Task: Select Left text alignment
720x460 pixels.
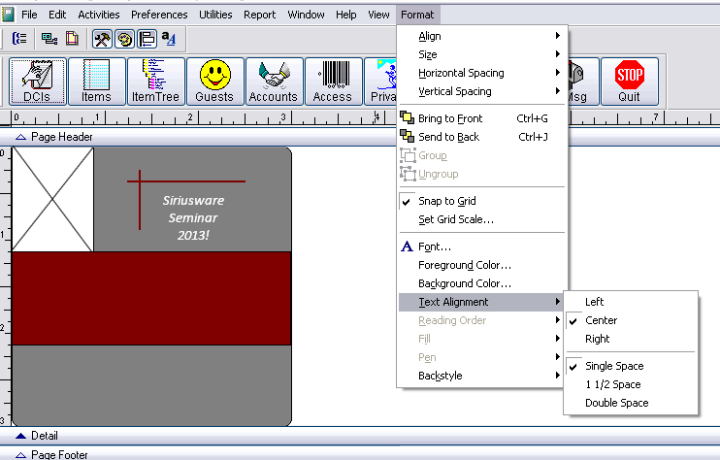Action: tap(631, 302)
